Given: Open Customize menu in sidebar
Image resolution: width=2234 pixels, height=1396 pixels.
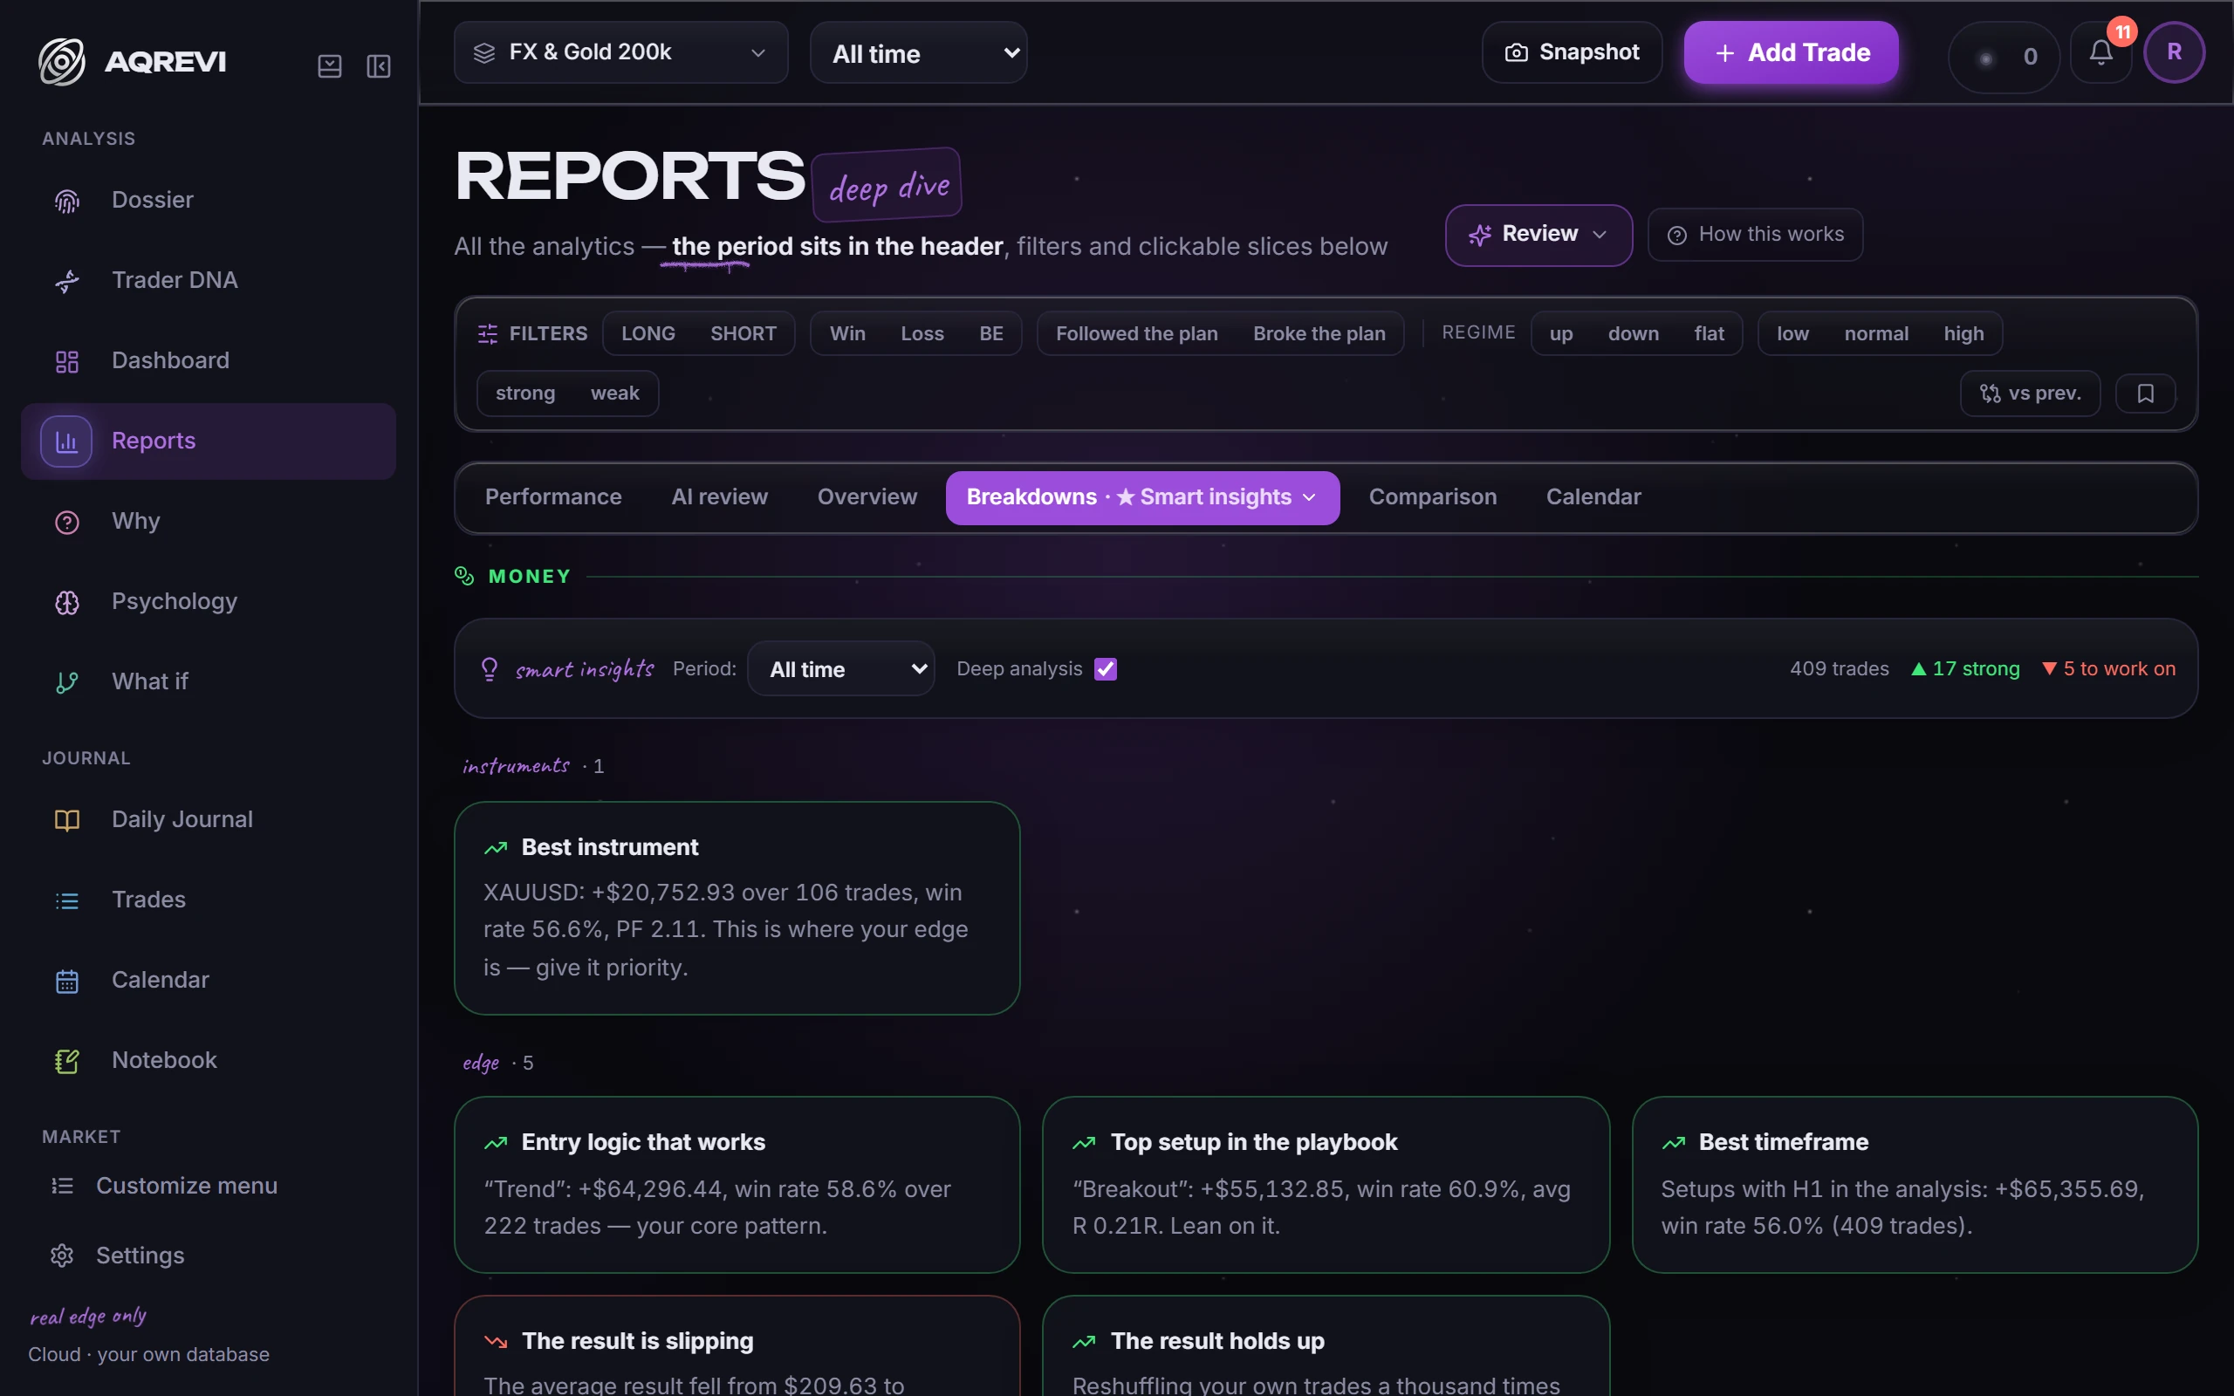Looking at the screenshot, I should pyautogui.click(x=209, y=1186).
